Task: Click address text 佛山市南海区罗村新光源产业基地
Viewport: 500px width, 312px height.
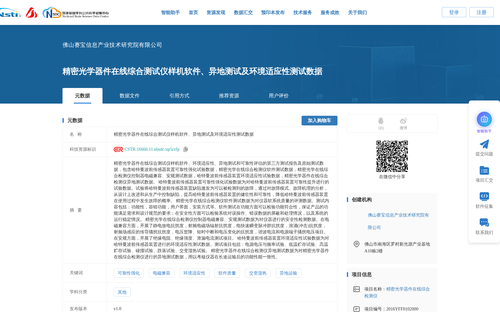Action: coord(397,244)
